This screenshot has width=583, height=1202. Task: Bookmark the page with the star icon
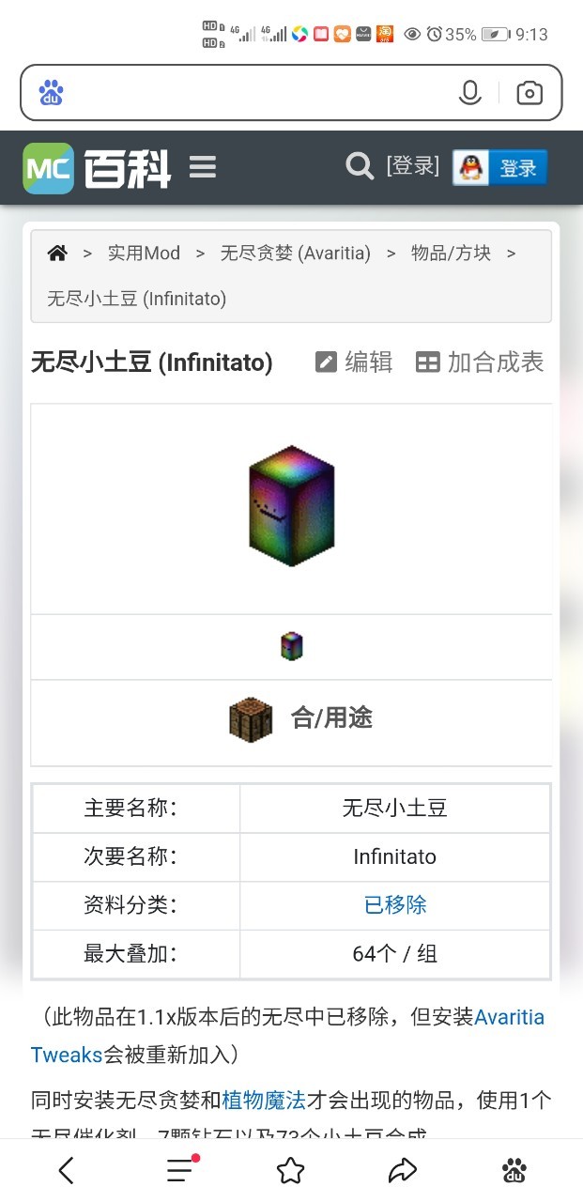coord(291,1170)
